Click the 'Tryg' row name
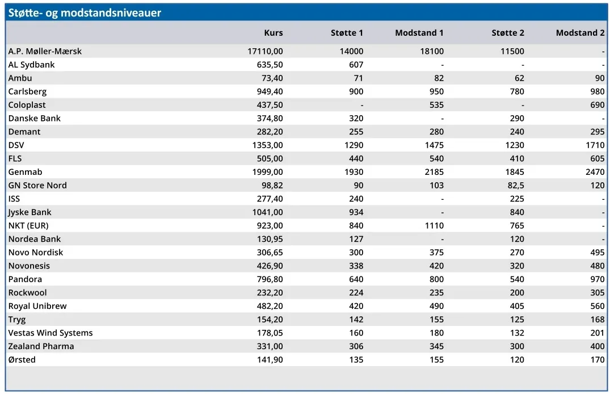This screenshot has height=394, width=610. coord(16,320)
